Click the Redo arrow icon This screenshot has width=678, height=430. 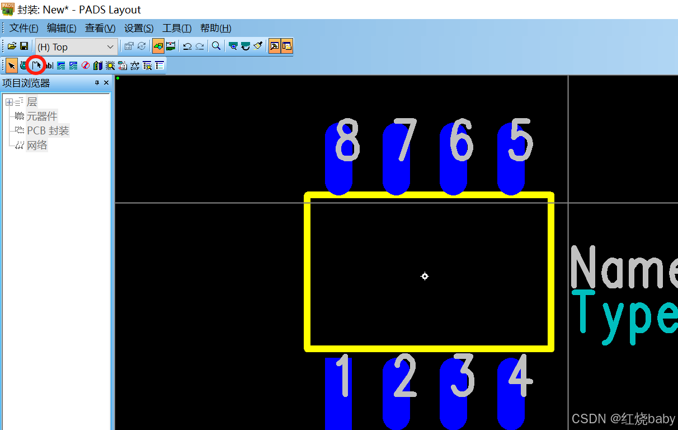[x=199, y=46]
